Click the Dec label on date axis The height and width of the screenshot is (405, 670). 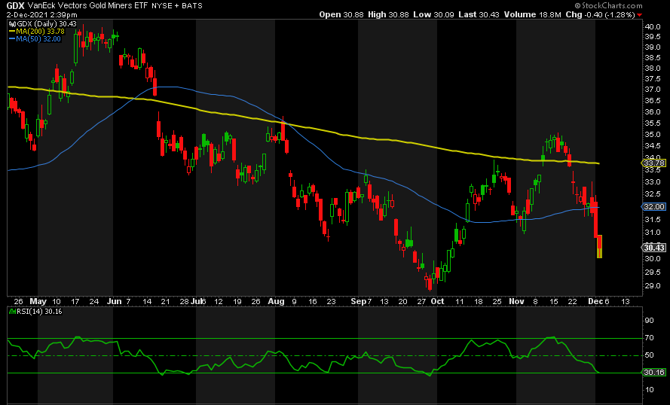pos(595,301)
